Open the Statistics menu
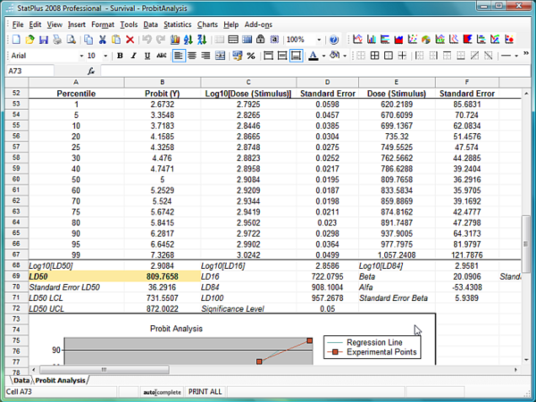536x402 pixels. [178, 24]
